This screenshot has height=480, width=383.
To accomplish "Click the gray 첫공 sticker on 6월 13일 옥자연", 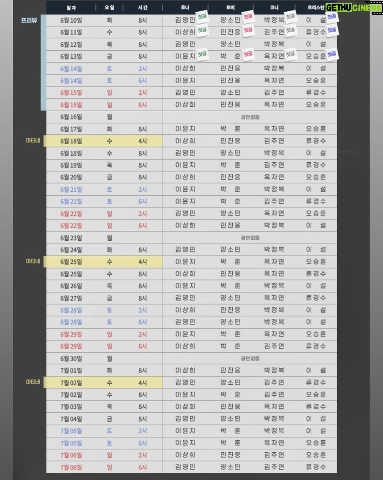I will point(290,54).
